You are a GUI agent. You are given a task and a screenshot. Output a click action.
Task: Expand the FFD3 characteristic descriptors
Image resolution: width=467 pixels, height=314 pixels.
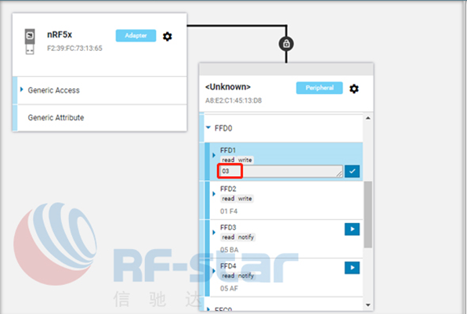(x=214, y=232)
